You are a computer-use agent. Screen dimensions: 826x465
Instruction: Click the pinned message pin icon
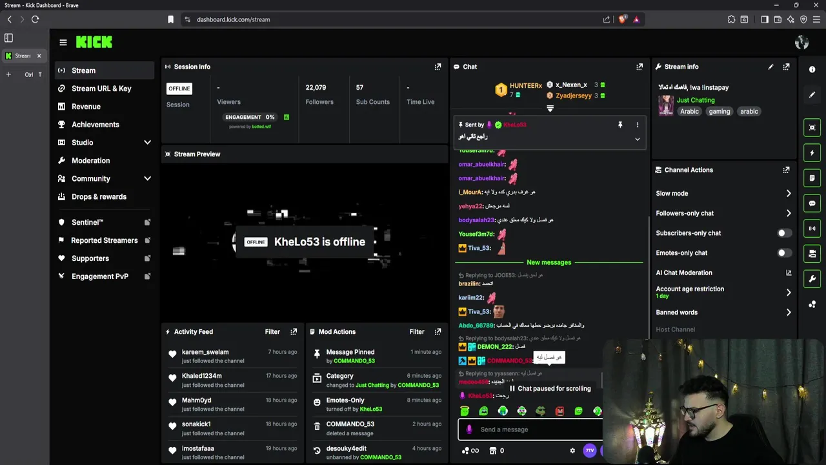click(619, 125)
